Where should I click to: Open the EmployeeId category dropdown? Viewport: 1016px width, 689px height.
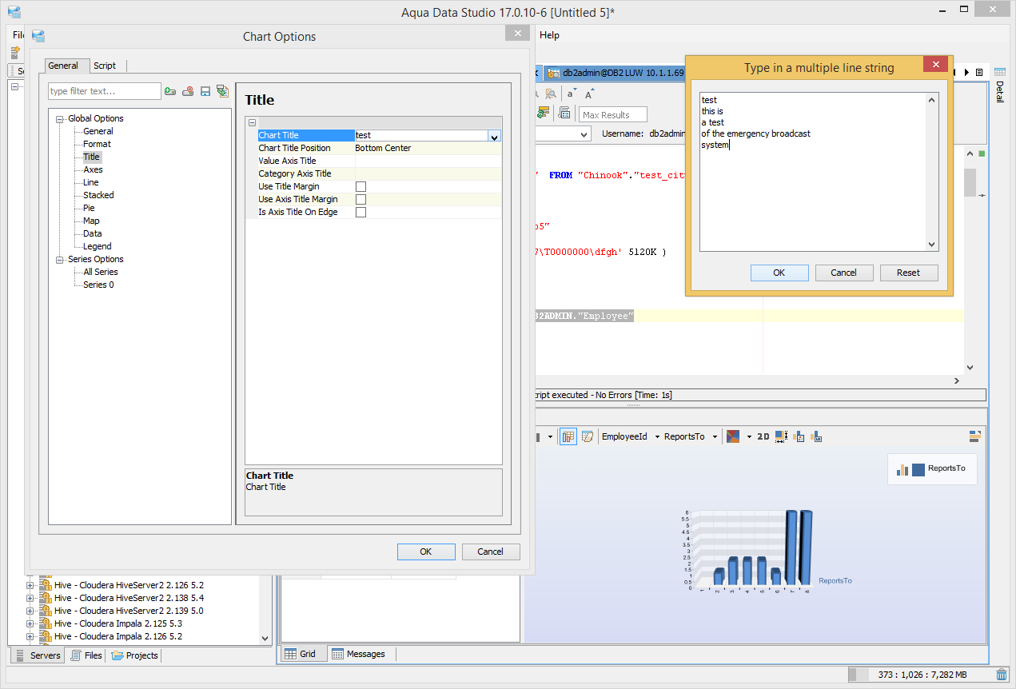click(x=657, y=437)
